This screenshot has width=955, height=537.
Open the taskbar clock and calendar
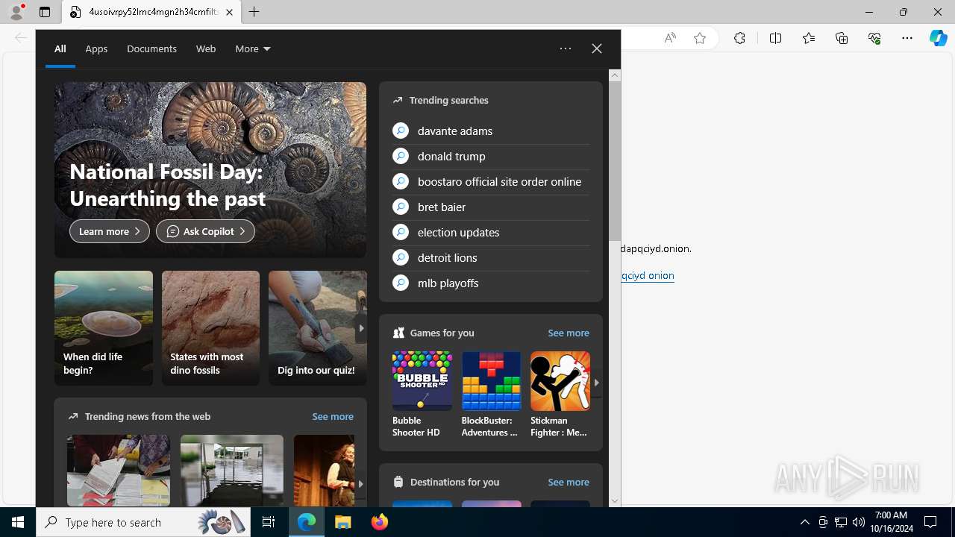[x=891, y=522]
